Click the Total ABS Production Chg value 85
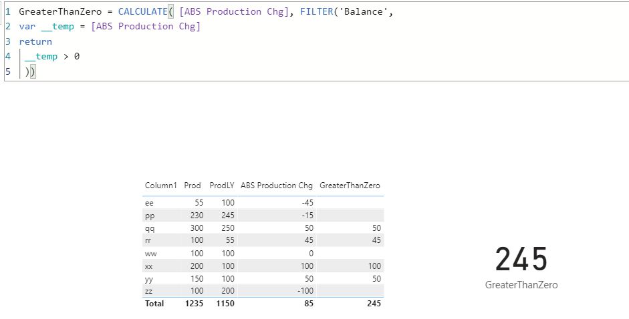The height and width of the screenshot is (319, 629). coord(308,304)
